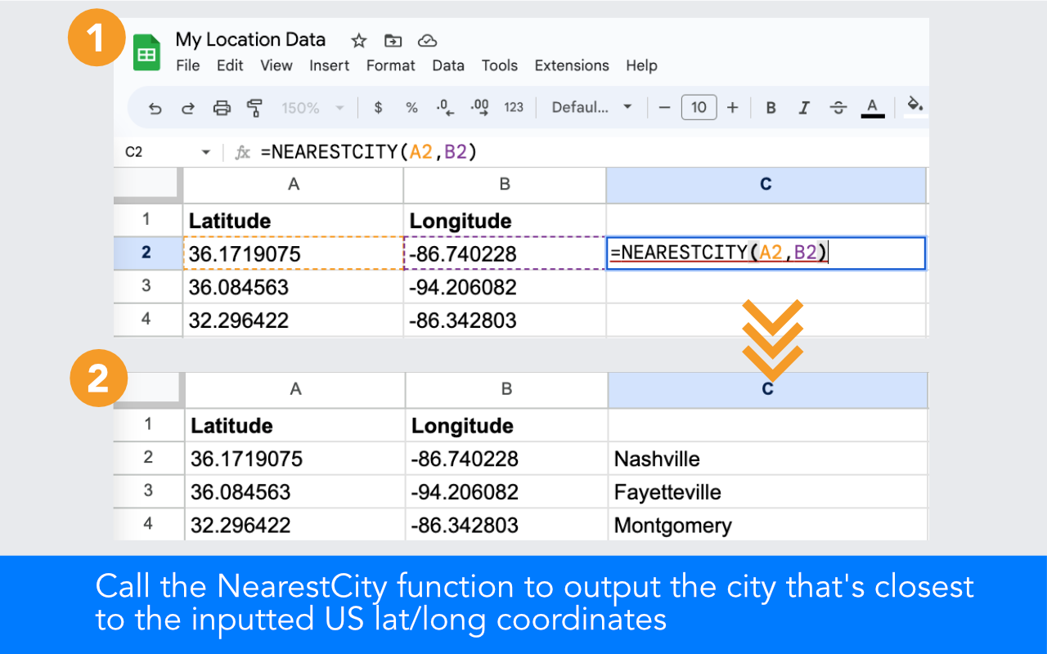Toggle bold formatting
Image resolution: width=1047 pixels, height=654 pixels.
tap(771, 107)
